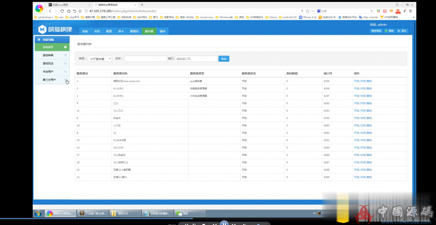Click 关闭 in the 炸金花 row
This screenshot has width=436, height=225.
363,118
